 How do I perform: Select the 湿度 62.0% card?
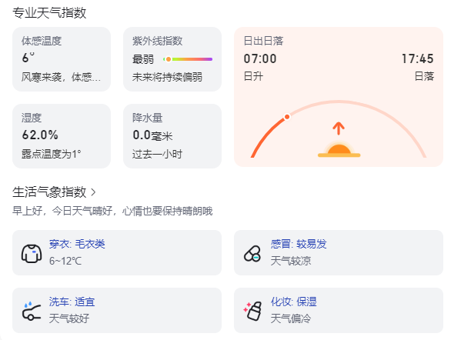point(62,136)
